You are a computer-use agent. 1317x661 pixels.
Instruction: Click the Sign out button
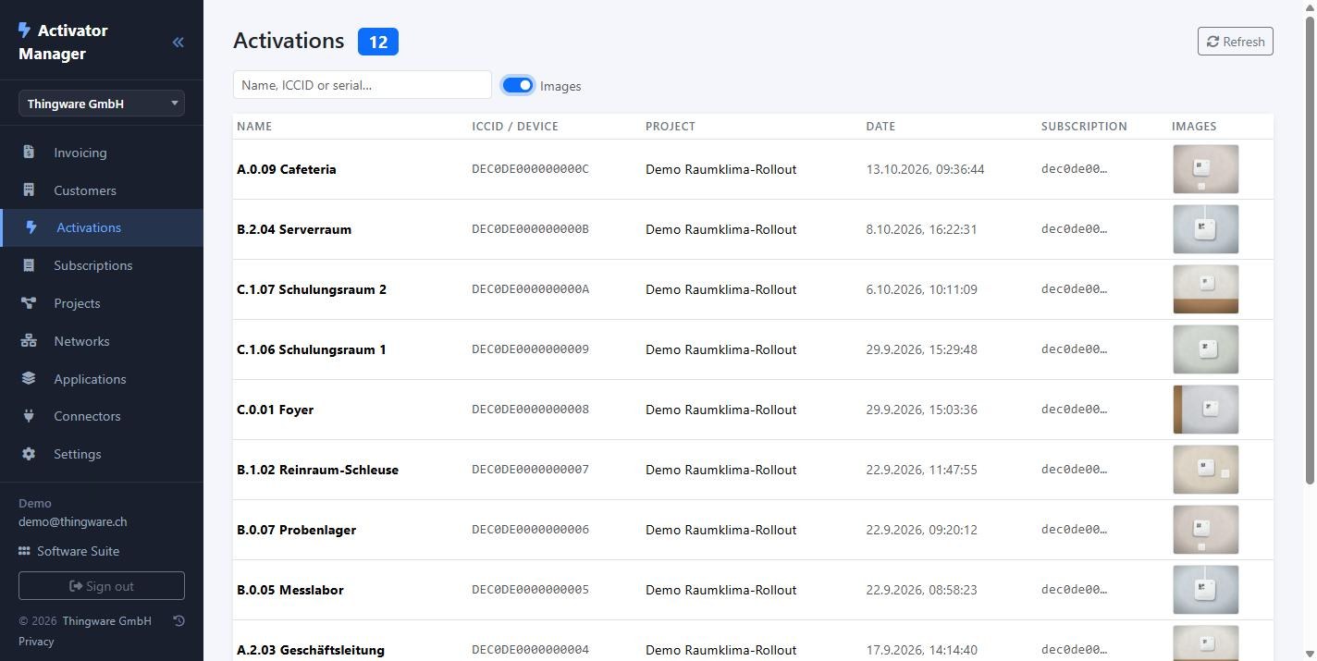coord(102,586)
